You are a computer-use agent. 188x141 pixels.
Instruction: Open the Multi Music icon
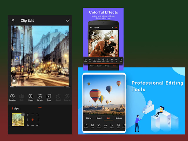coord(99,60)
